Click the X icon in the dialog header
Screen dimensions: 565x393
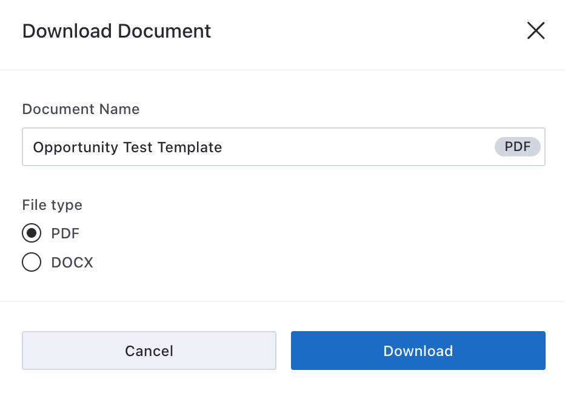[x=536, y=31]
